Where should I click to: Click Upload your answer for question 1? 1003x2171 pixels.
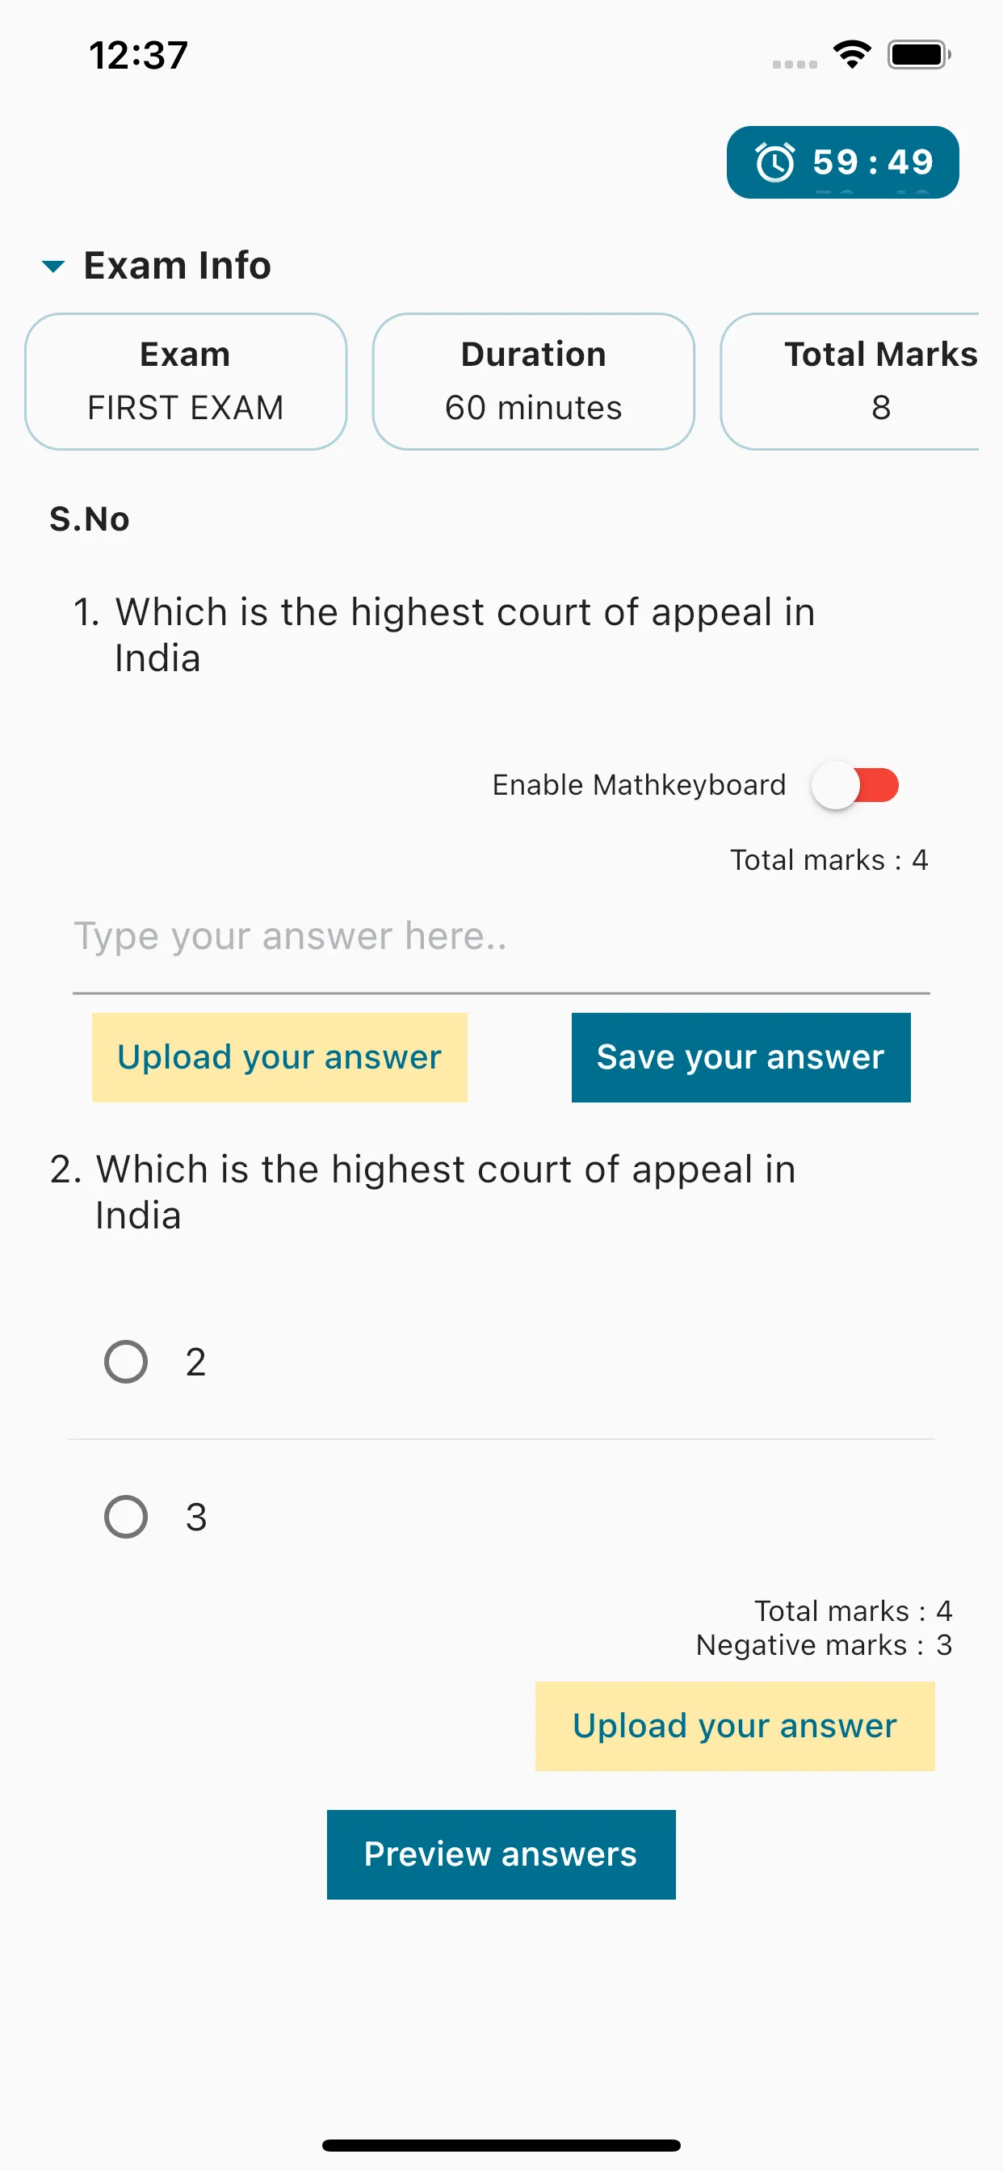(280, 1057)
